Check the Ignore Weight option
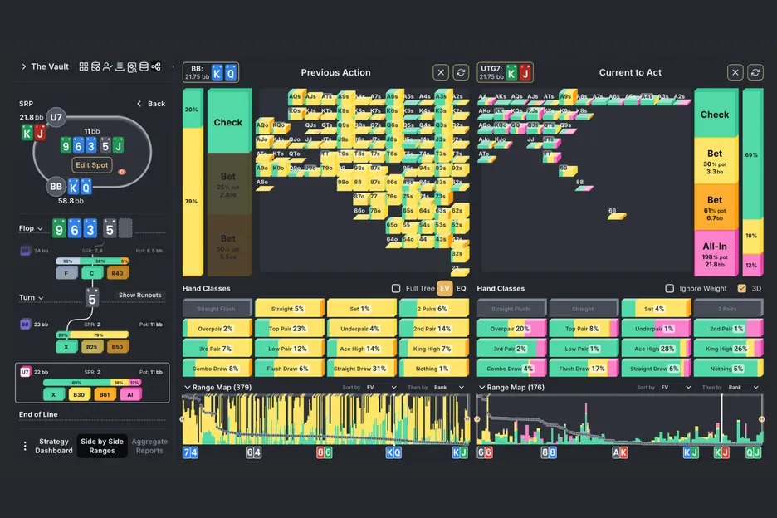Screen dimensions: 777x518 pos(670,289)
